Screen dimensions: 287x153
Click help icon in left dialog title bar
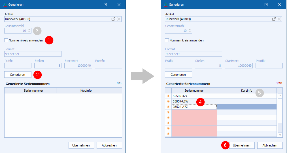[x=105, y=5]
